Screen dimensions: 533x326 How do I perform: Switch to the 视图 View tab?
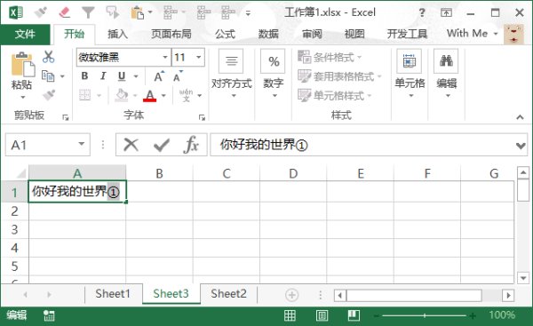click(354, 34)
